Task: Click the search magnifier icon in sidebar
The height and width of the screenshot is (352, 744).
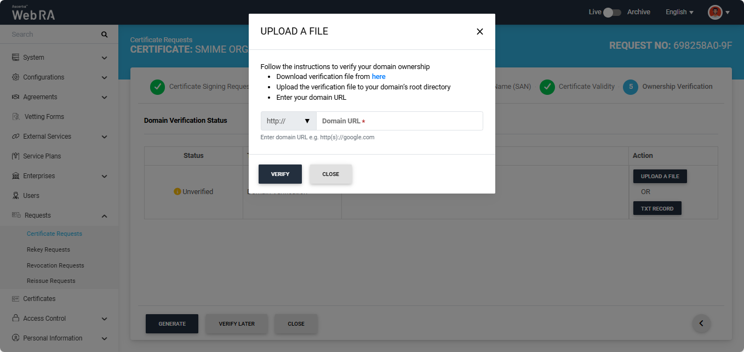Action: pos(104,35)
